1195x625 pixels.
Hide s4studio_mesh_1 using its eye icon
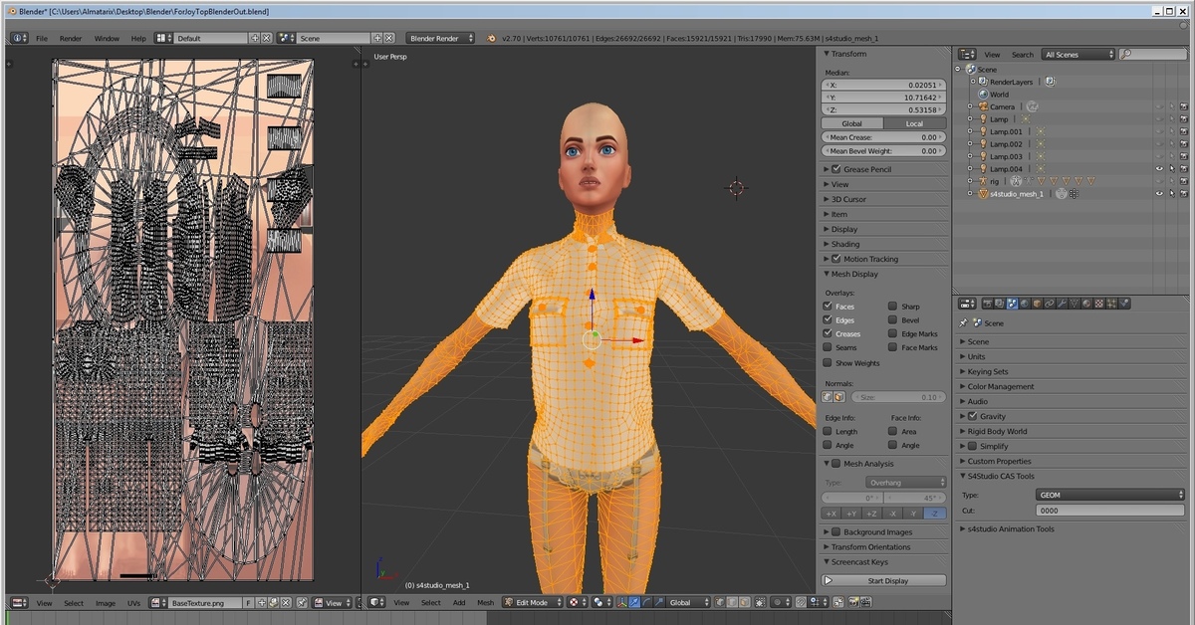pos(1158,194)
